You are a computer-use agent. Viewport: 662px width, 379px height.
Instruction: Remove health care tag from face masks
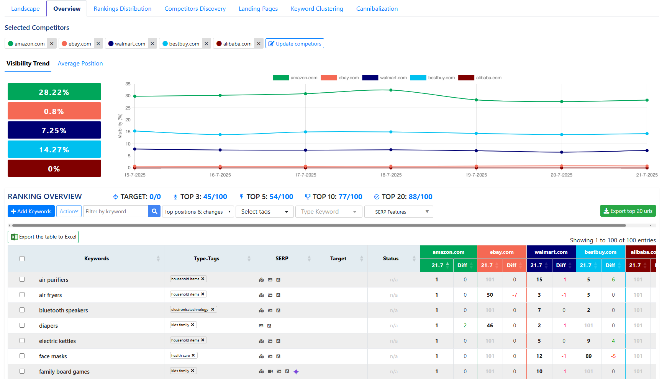coord(193,355)
